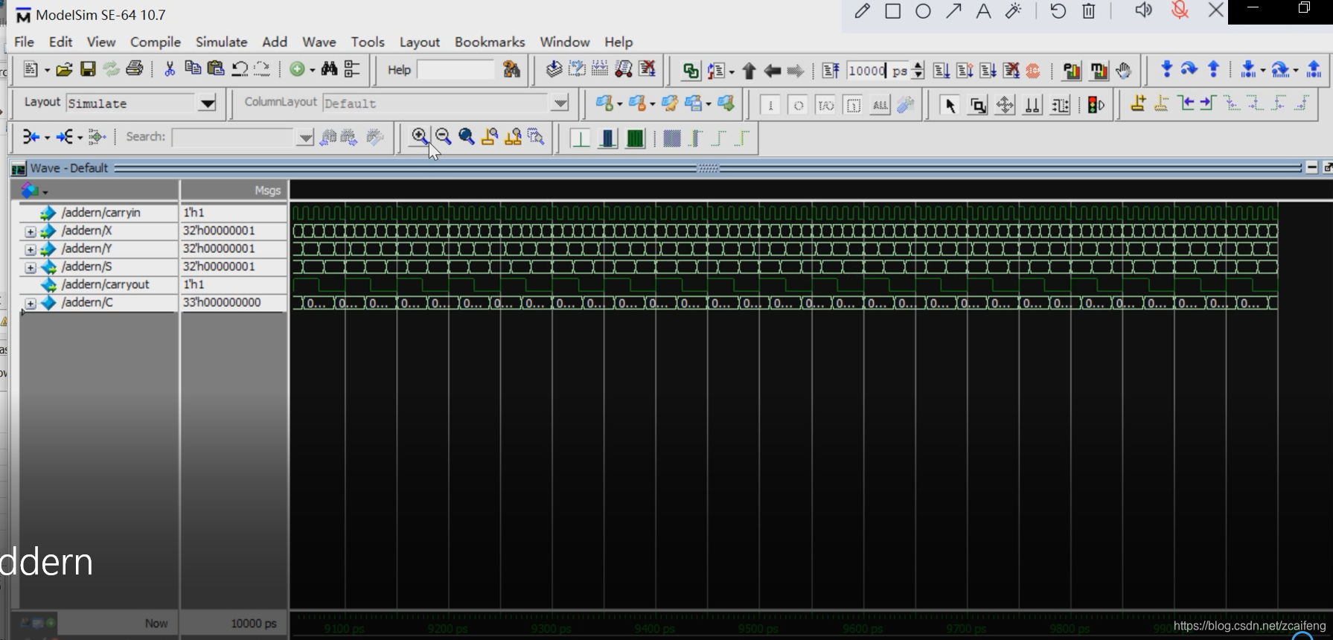
Task: Click the Help search figure icon
Action: [x=512, y=69]
